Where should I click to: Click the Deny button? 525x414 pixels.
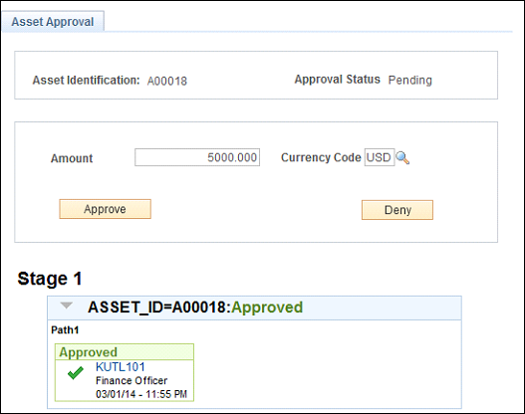(x=397, y=210)
